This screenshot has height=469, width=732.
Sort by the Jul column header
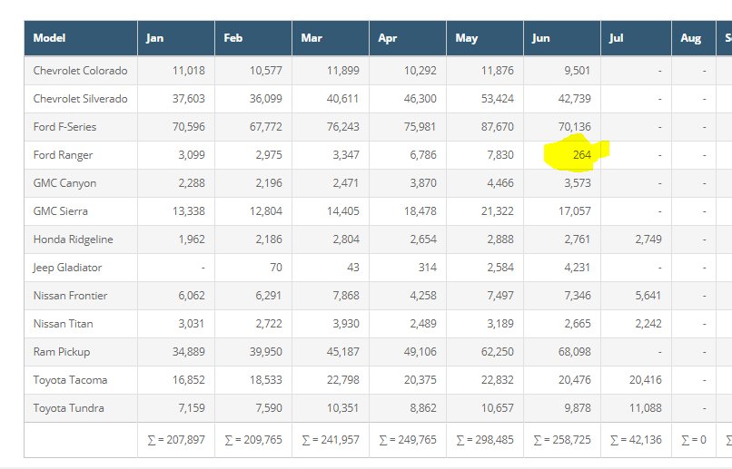[x=637, y=38]
